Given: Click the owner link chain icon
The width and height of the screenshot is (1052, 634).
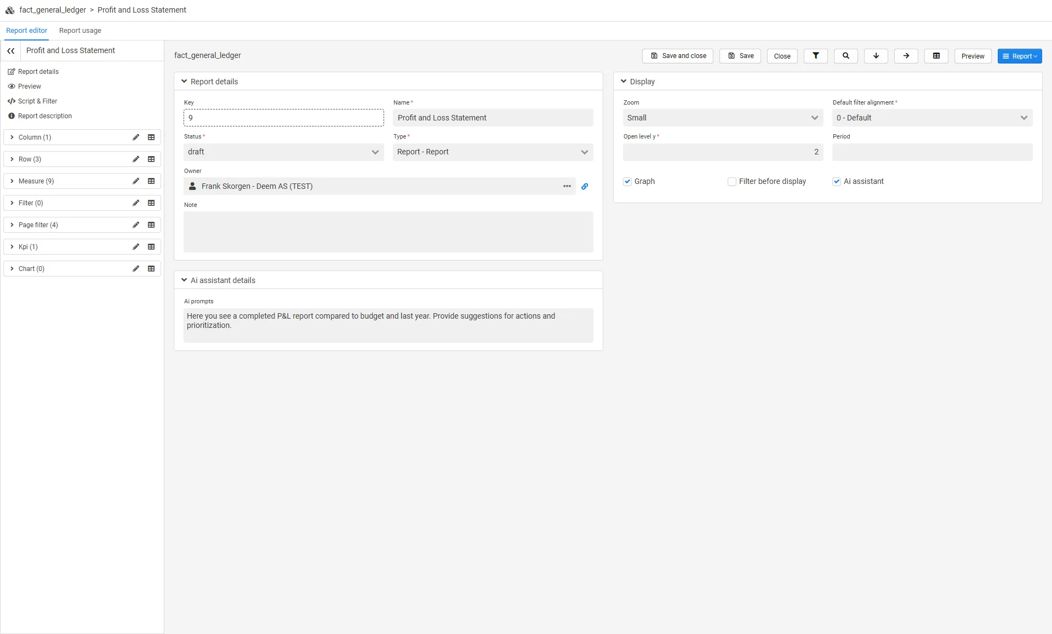Looking at the screenshot, I should [585, 186].
